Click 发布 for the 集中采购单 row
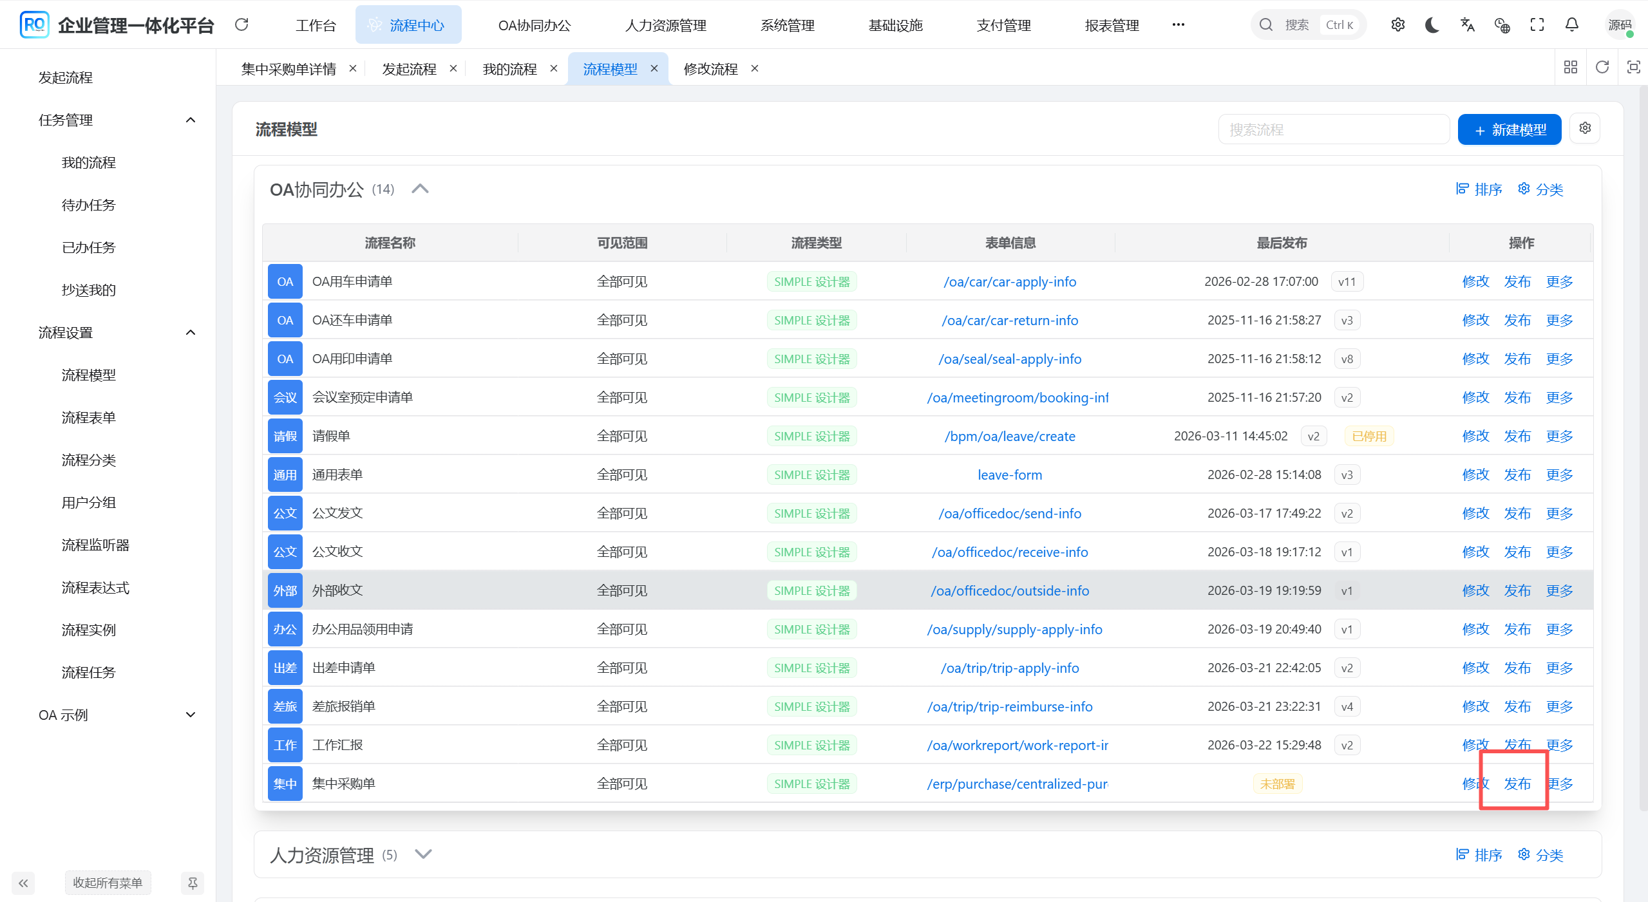 [1517, 784]
